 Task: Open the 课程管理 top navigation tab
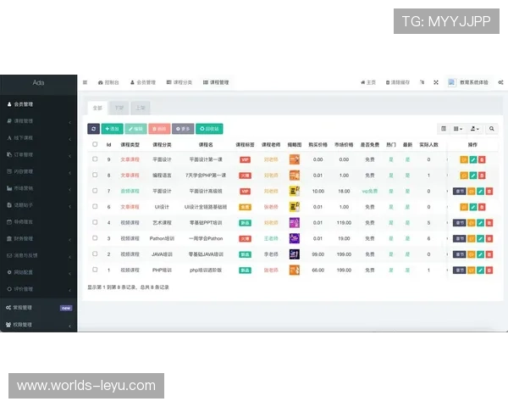tap(216, 82)
